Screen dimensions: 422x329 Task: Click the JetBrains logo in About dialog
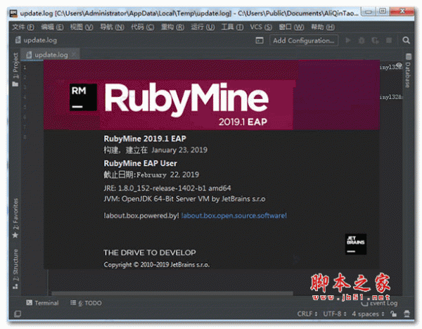[x=356, y=244]
